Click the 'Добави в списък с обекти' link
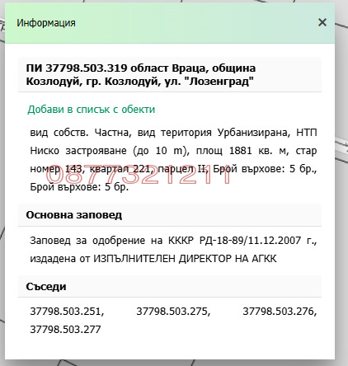The width and height of the screenshot is (348, 366). tap(92, 110)
